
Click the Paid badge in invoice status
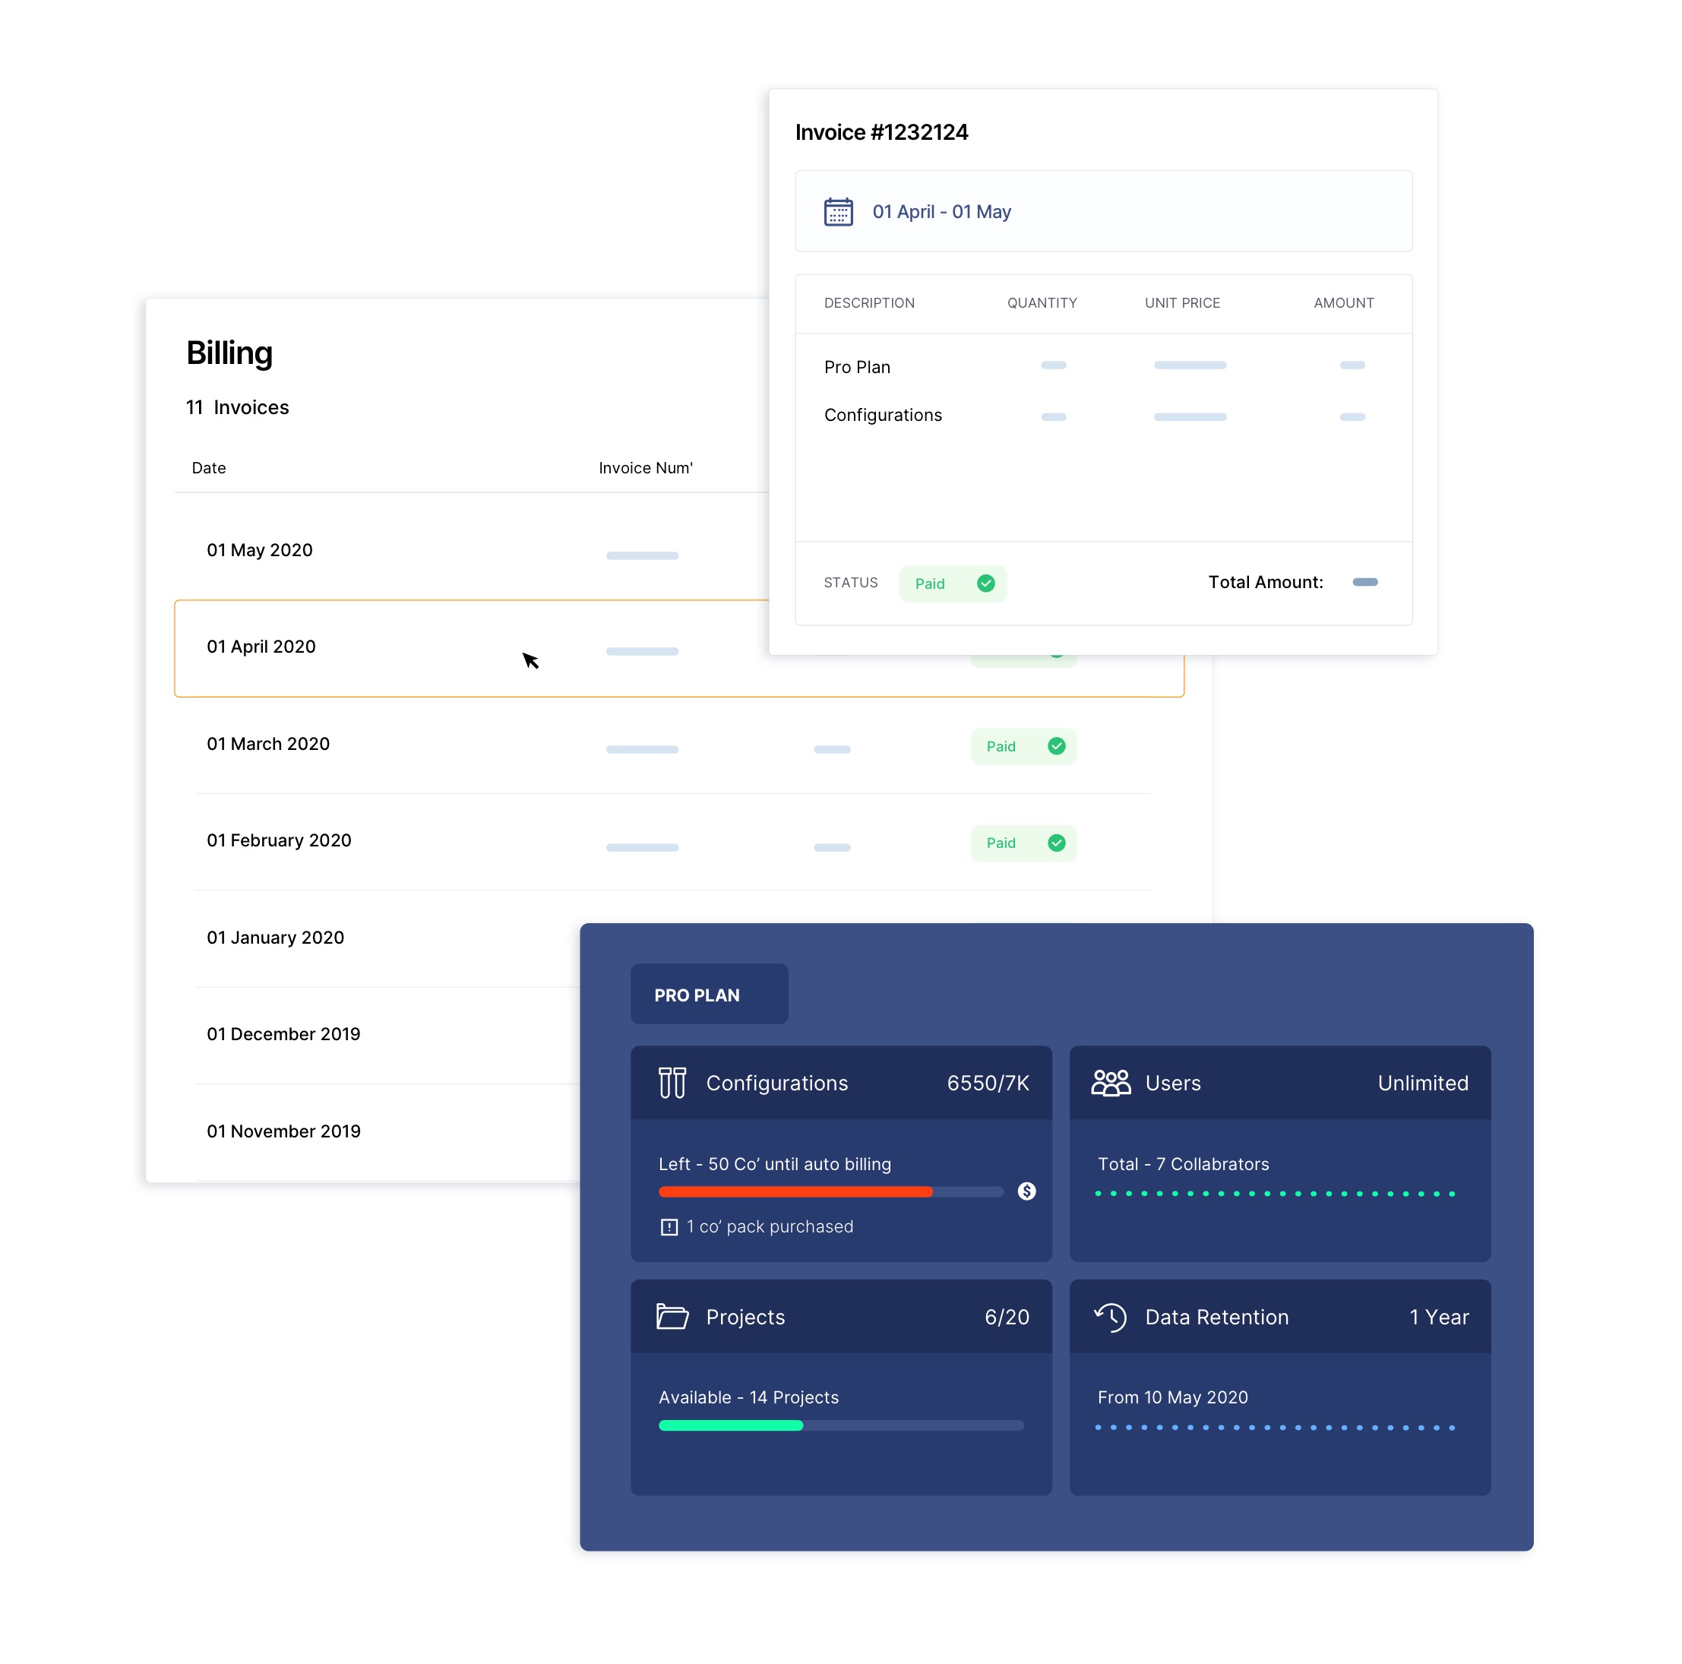click(x=953, y=584)
